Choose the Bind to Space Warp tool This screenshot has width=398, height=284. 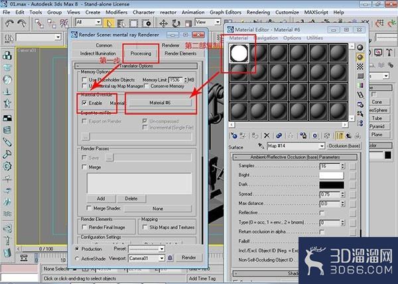point(64,23)
